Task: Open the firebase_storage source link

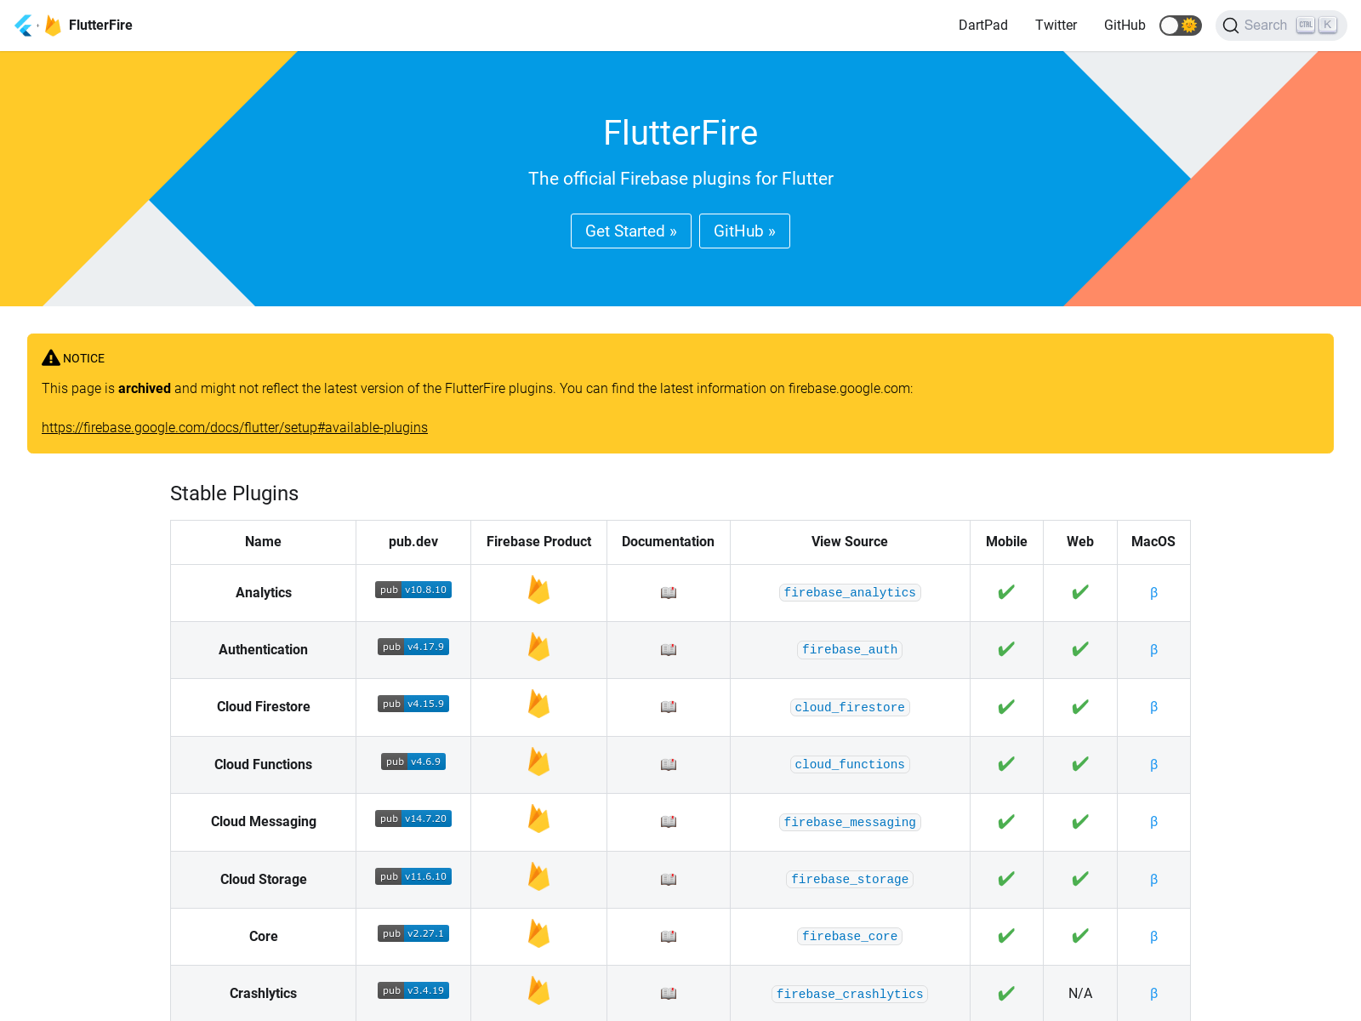Action: [x=850, y=880]
